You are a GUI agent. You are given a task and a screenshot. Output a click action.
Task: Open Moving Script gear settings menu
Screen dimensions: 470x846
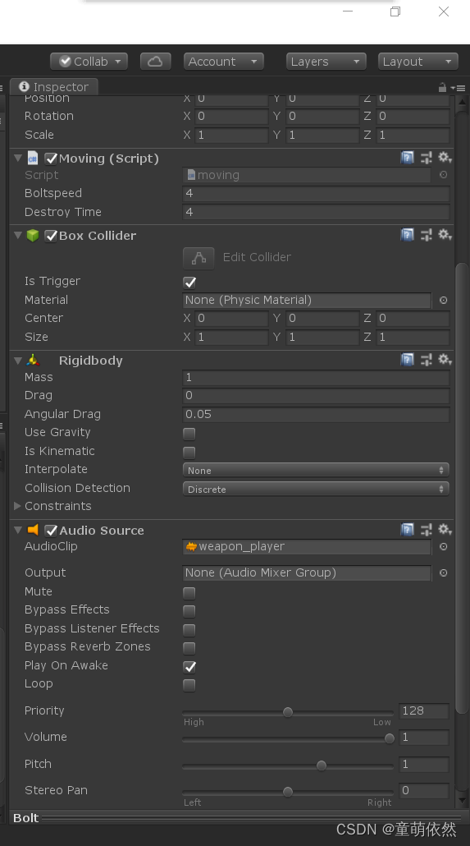445,158
